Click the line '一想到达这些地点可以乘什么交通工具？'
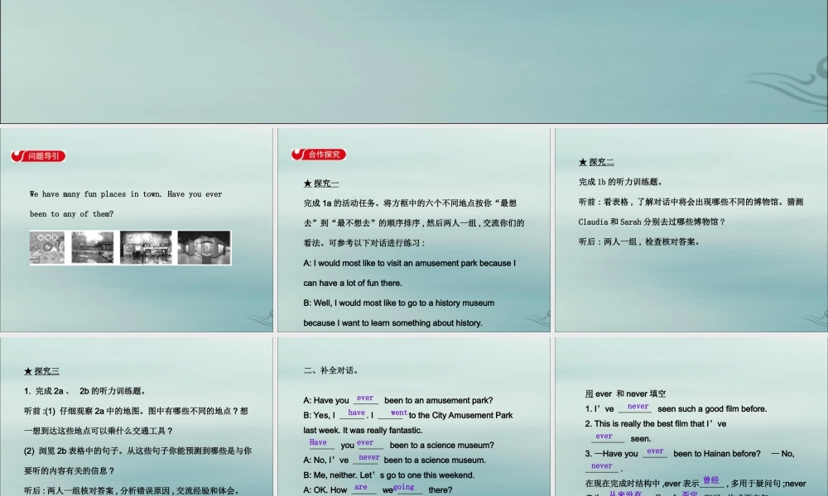 [99, 432]
